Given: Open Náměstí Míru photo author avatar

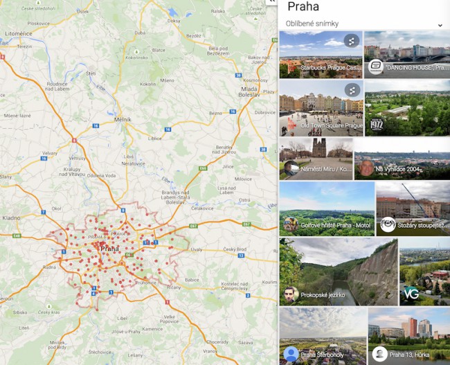Looking at the screenshot, I should (291, 168).
